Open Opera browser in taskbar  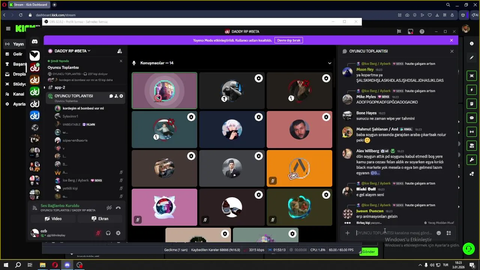tap(55, 265)
